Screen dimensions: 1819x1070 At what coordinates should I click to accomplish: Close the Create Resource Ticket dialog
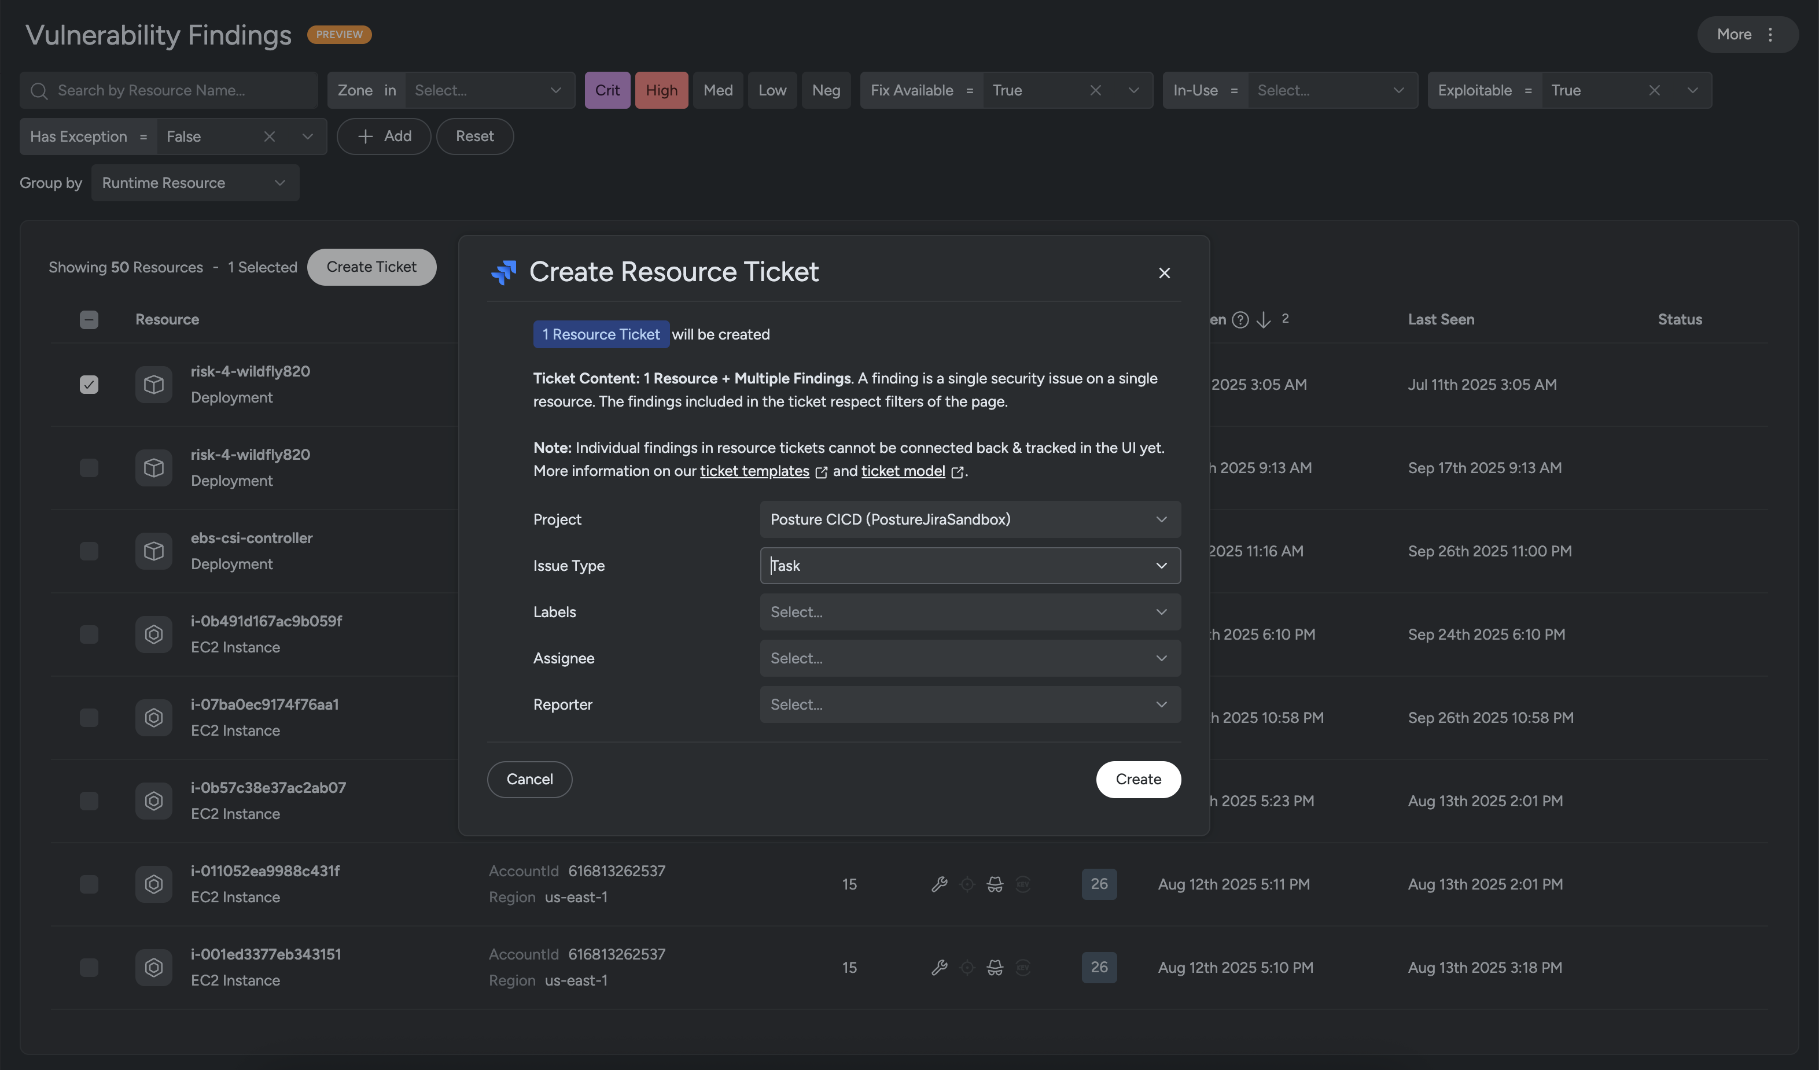[x=1163, y=273]
